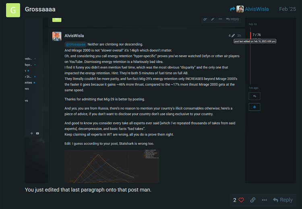Click the Reply button in embedded screenshot
This screenshot has width=302, height=209.
tap(232, 19)
